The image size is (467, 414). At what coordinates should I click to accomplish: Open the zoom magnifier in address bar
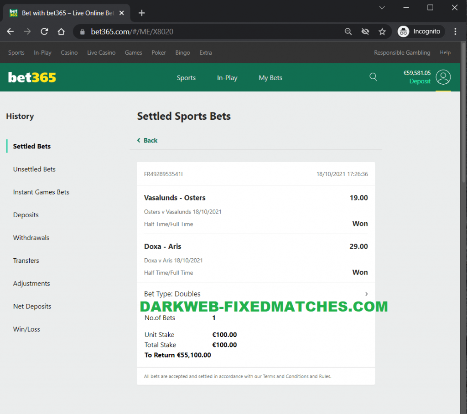(x=348, y=31)
